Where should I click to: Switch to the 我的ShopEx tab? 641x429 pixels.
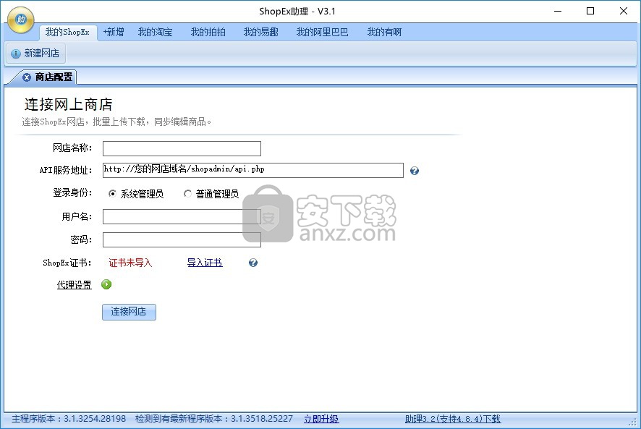click(x=68, y=33)
